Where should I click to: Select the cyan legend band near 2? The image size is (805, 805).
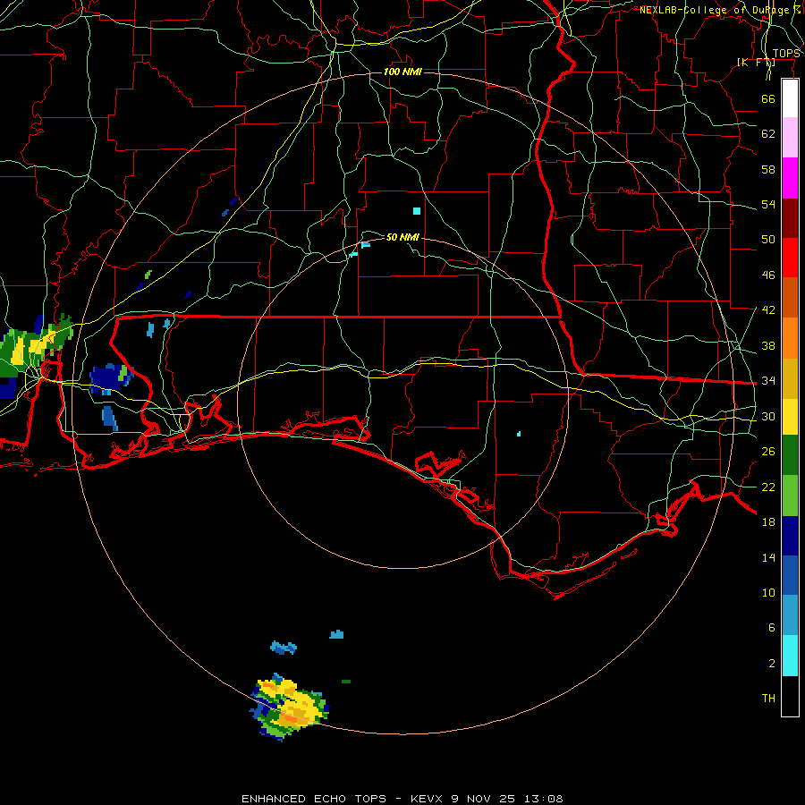click(x=790, y=656)
